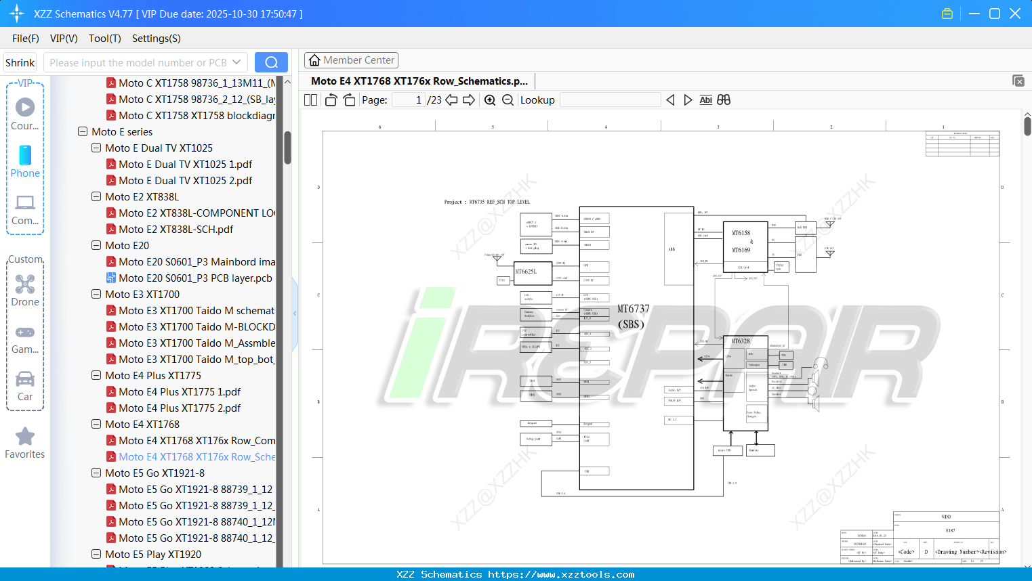Rotate the schematic page counterclockwise
Screen dimensions: 1032x581
[330, 100]
